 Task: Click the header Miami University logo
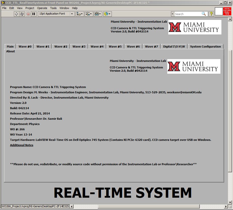coord(195,27)
